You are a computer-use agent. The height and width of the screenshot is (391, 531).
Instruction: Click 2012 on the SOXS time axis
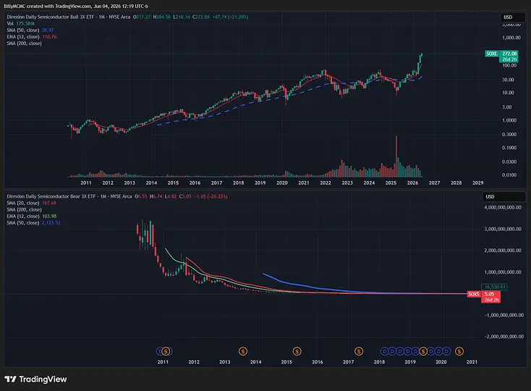(x=194, y=362)
